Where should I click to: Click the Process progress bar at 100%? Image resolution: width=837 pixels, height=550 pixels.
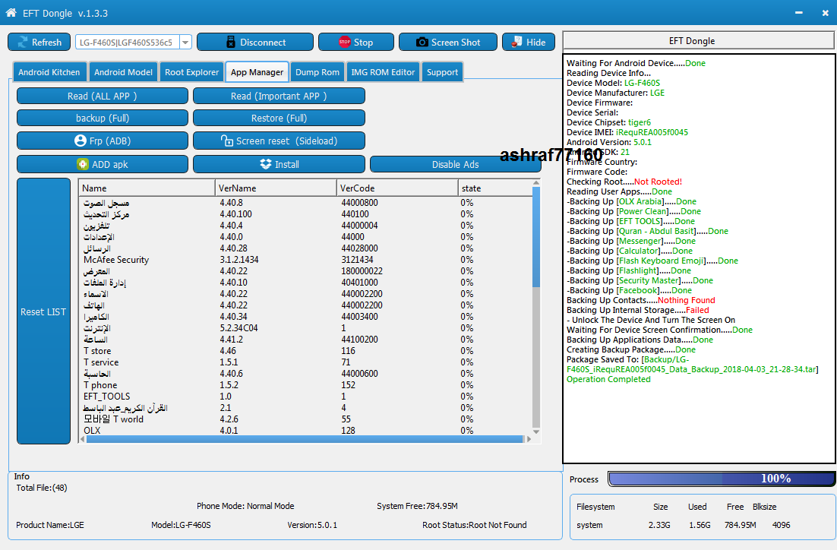click(x=722, y=479)
